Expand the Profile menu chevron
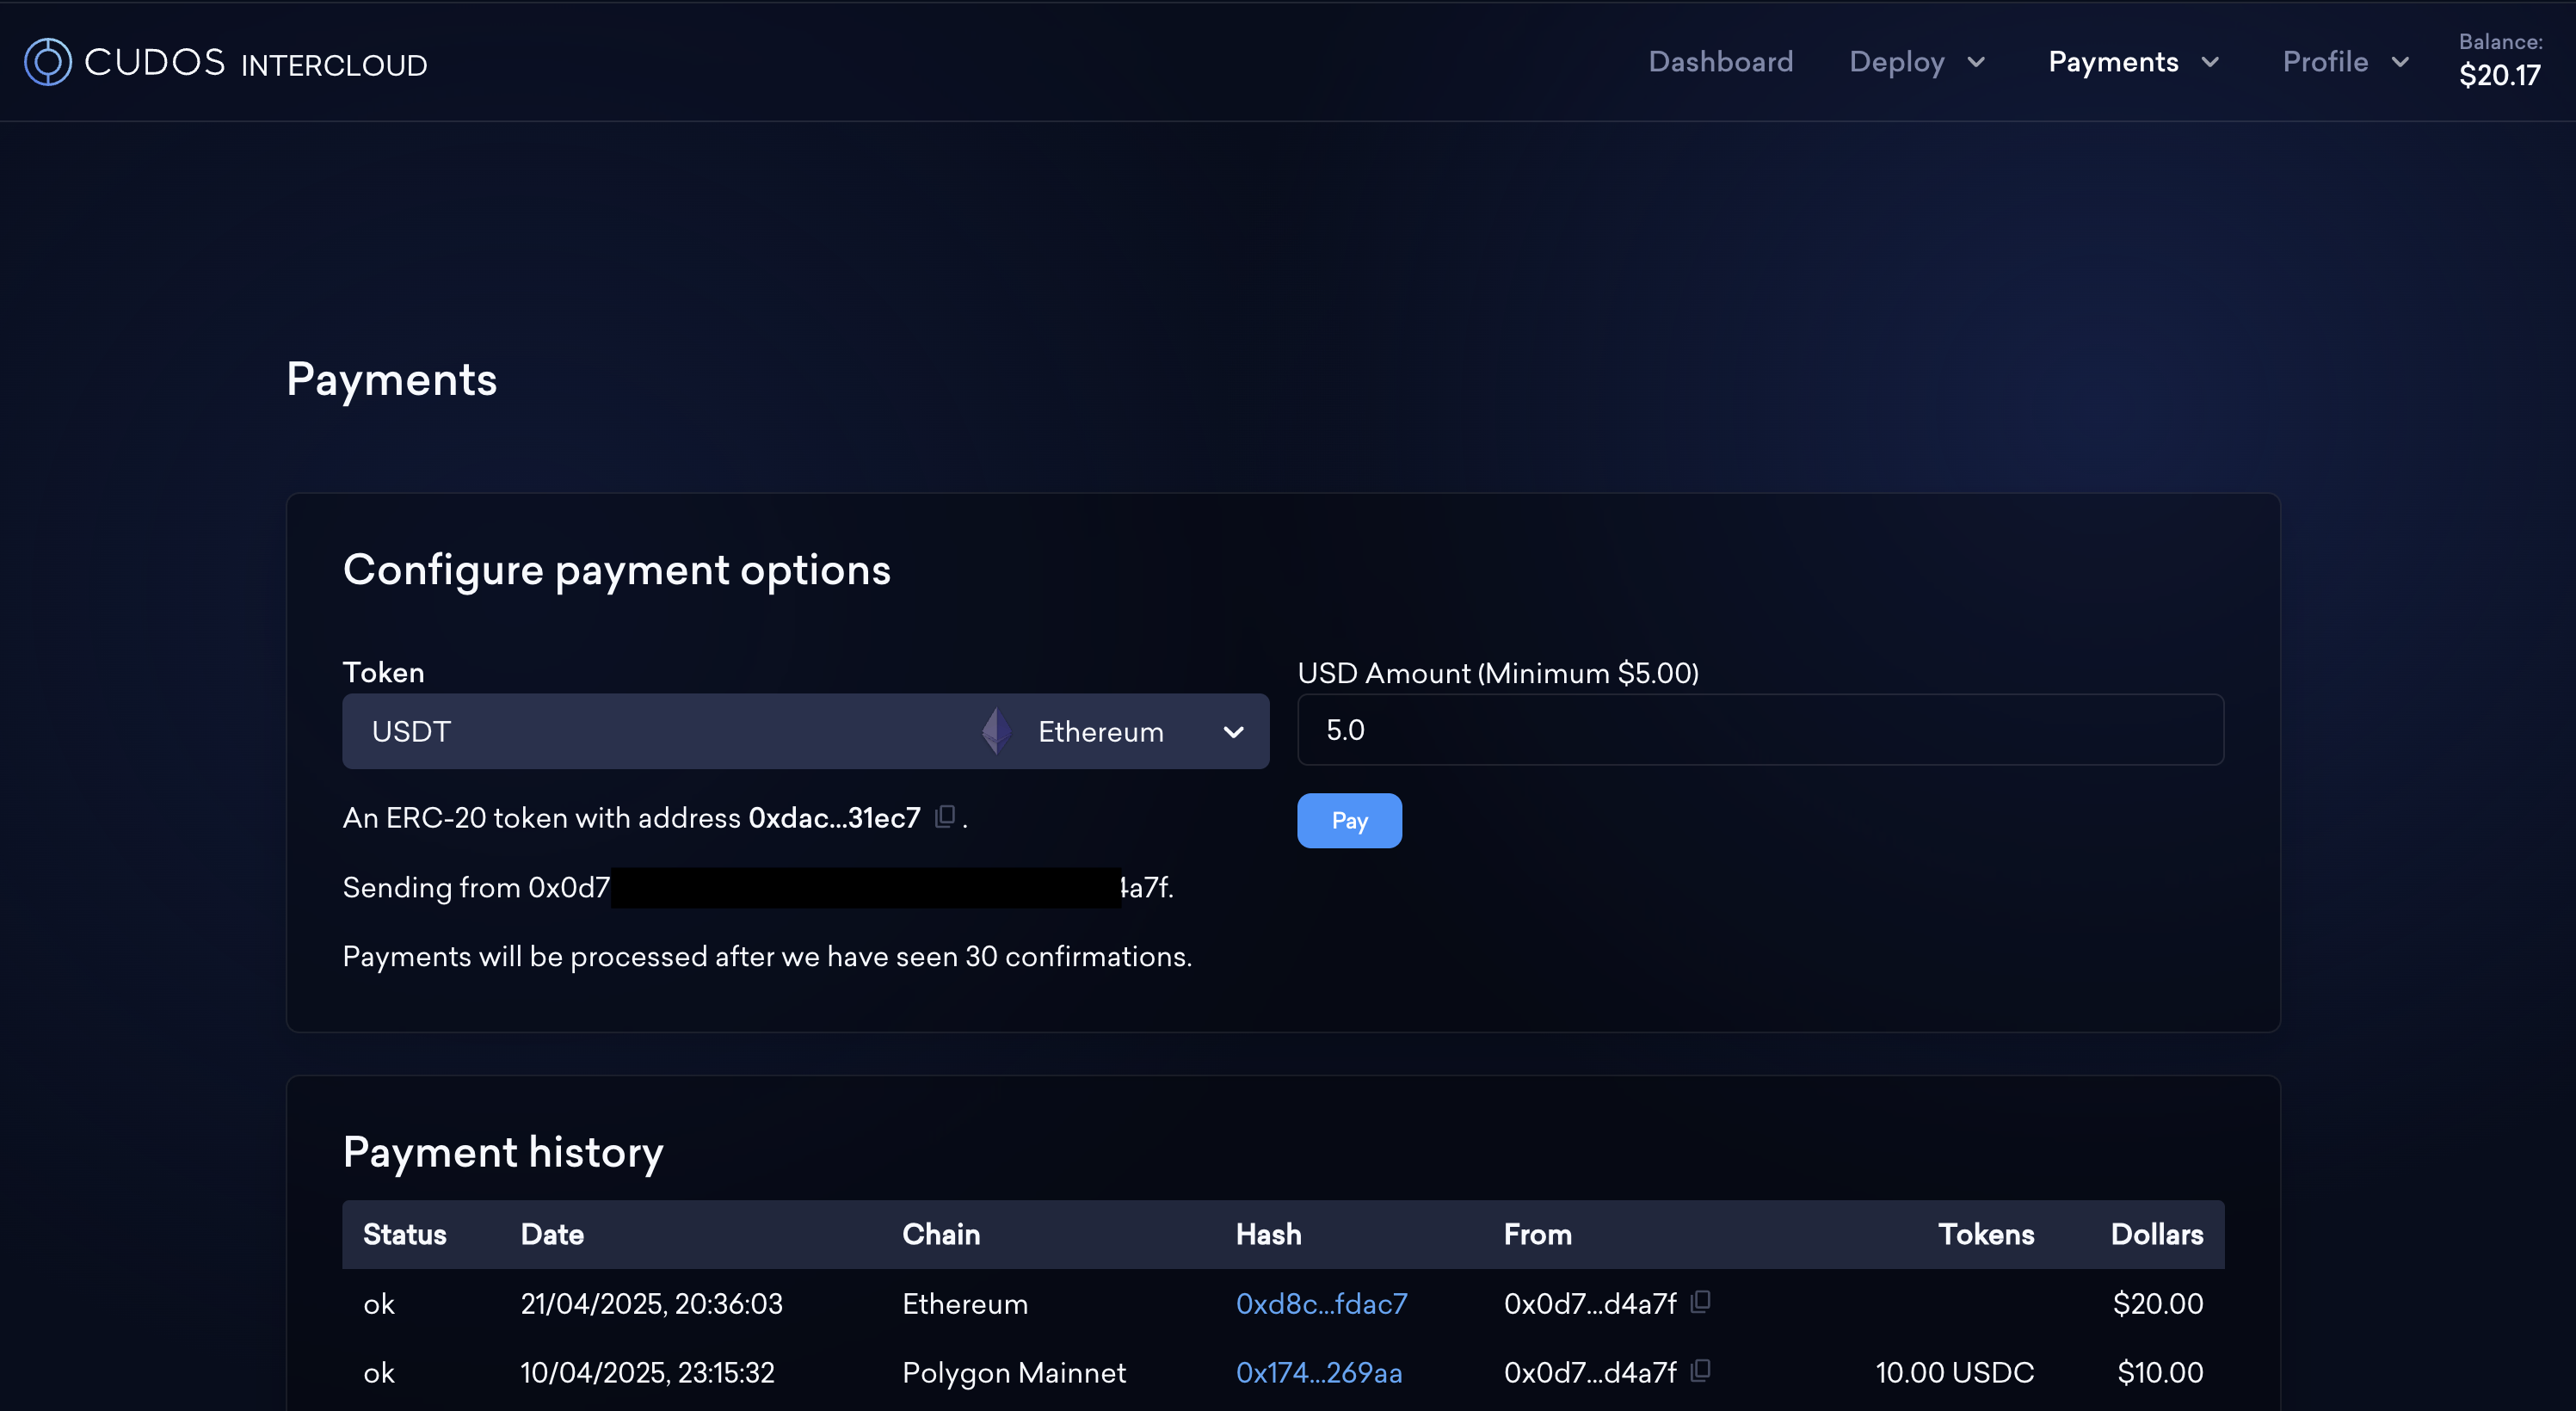This screenshot has width=2576, height=1411. pos(2400,62)
